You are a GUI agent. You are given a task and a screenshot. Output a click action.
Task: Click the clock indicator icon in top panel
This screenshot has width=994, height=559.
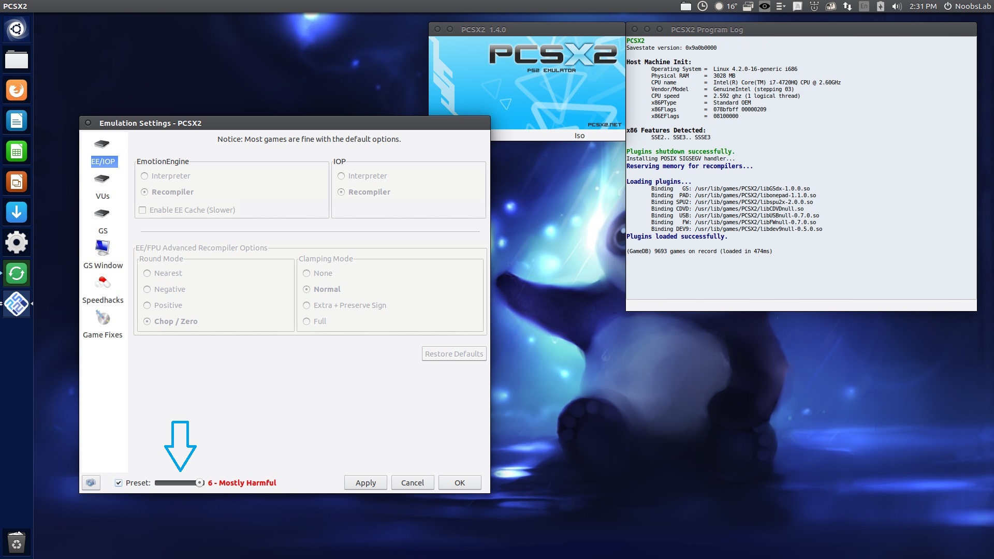(703, 6)
